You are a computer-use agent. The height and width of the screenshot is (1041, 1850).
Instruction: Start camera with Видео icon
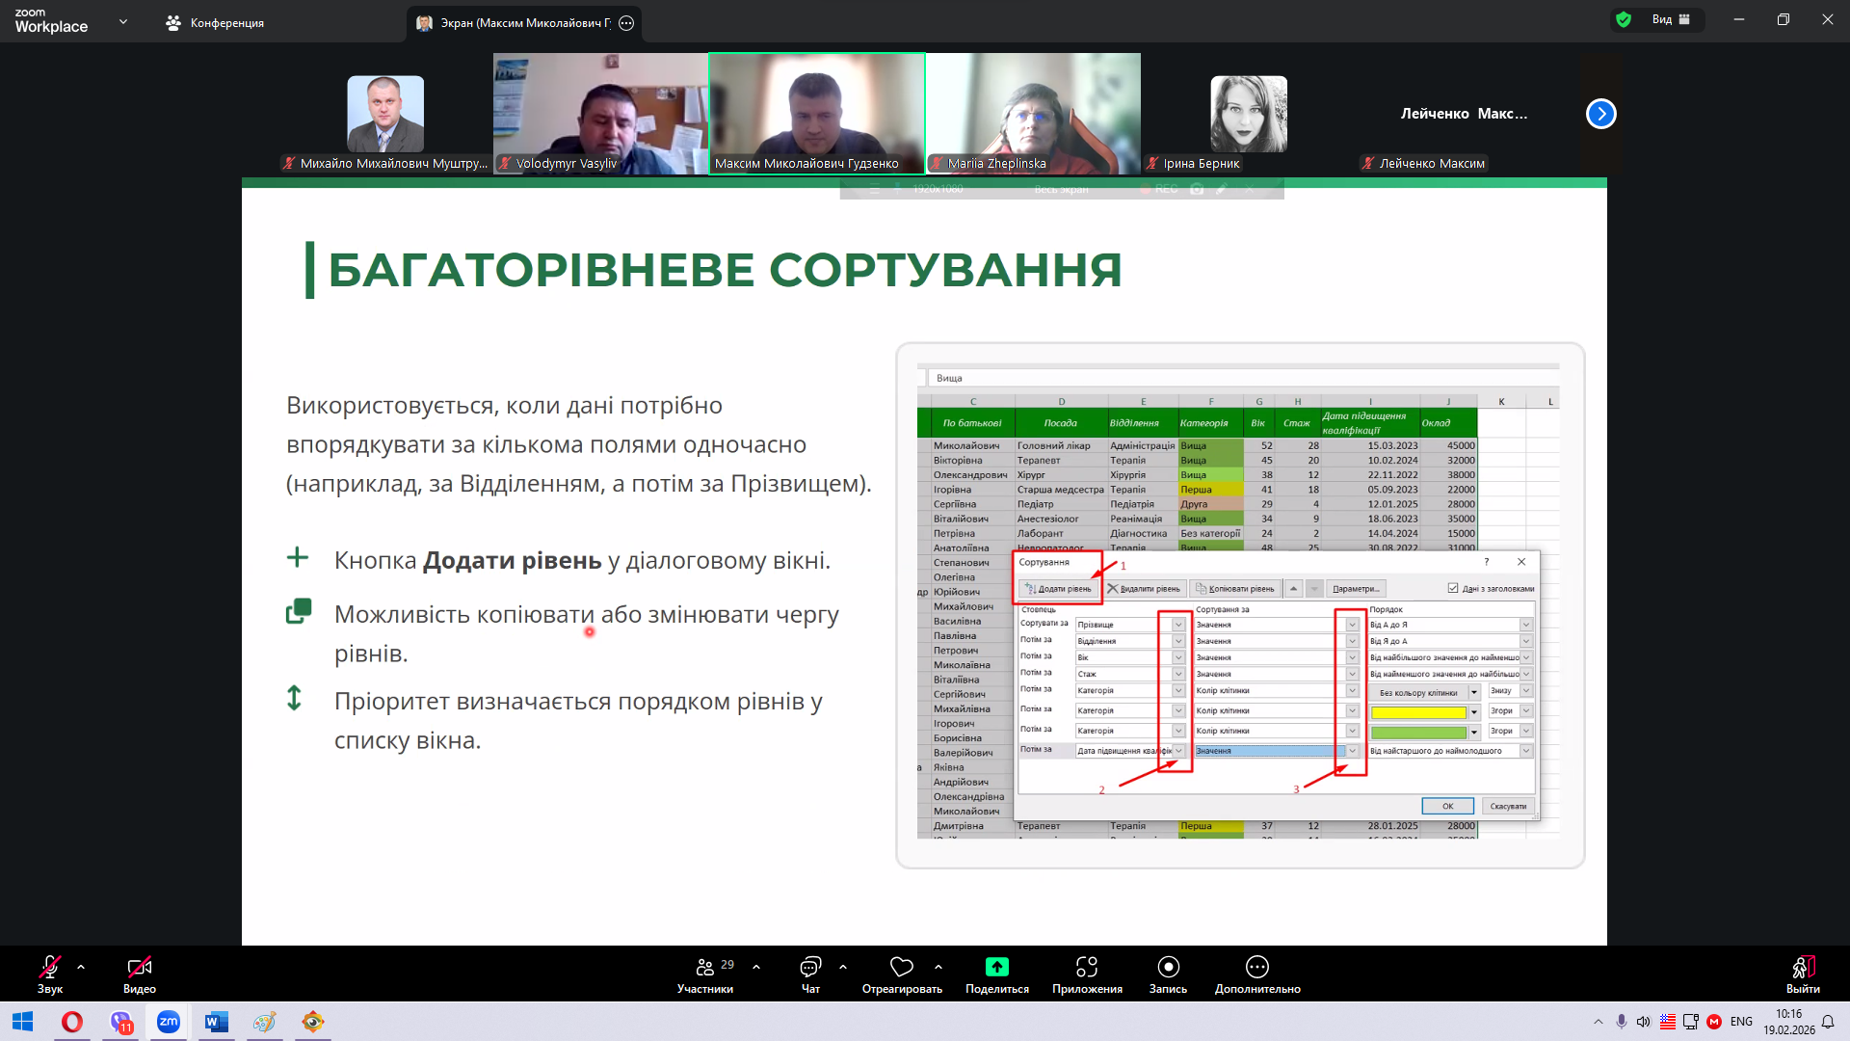(140, 967)
